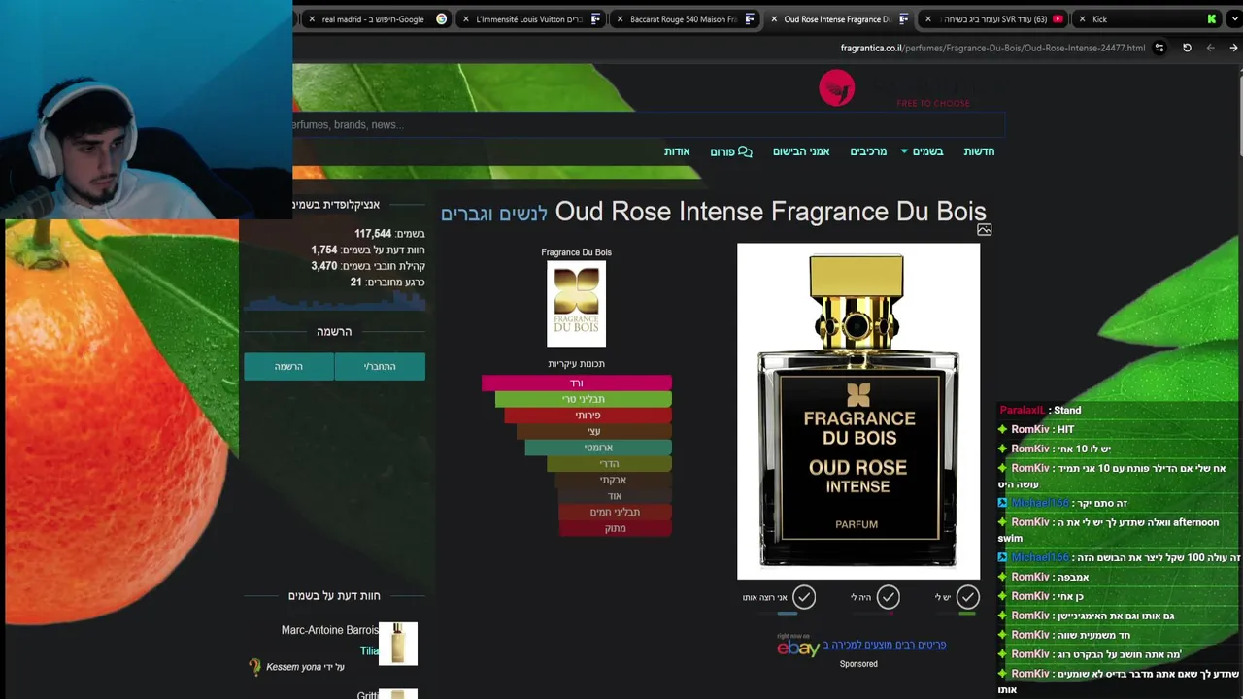Click the streamer webcam overlay
Image resolution: width=1243 pixels, height=699 pixels.
(x=146, y=109)
